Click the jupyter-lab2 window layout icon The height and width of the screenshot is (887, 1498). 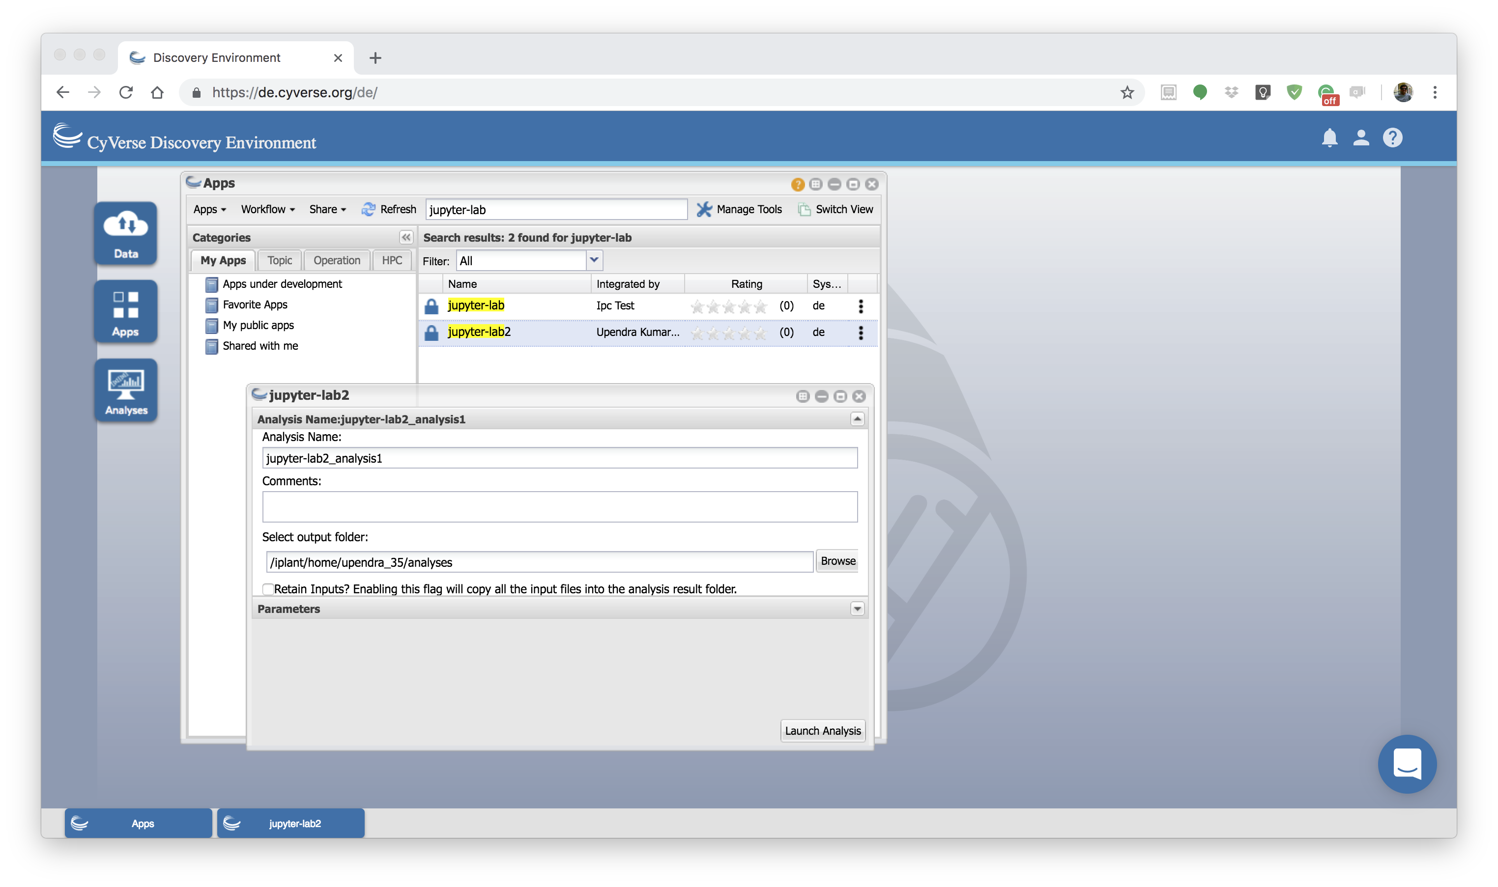803,396
